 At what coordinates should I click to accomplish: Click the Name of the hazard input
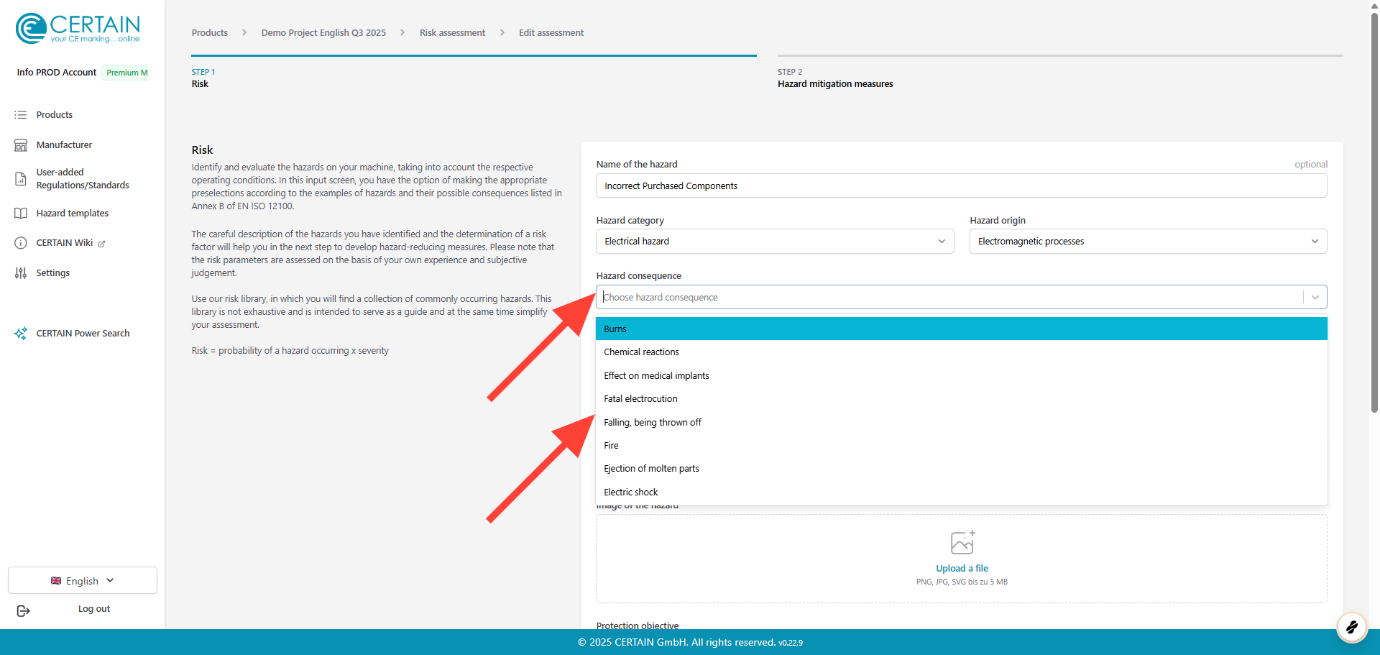[x=962, y=185]
